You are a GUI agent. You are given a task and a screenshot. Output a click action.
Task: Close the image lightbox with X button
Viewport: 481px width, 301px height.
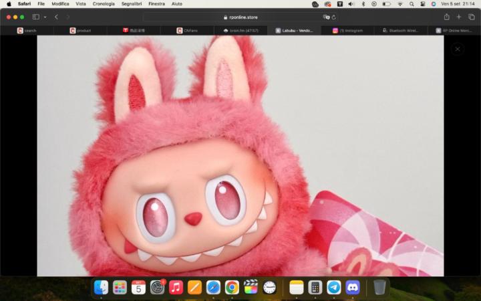click(457, 49)
